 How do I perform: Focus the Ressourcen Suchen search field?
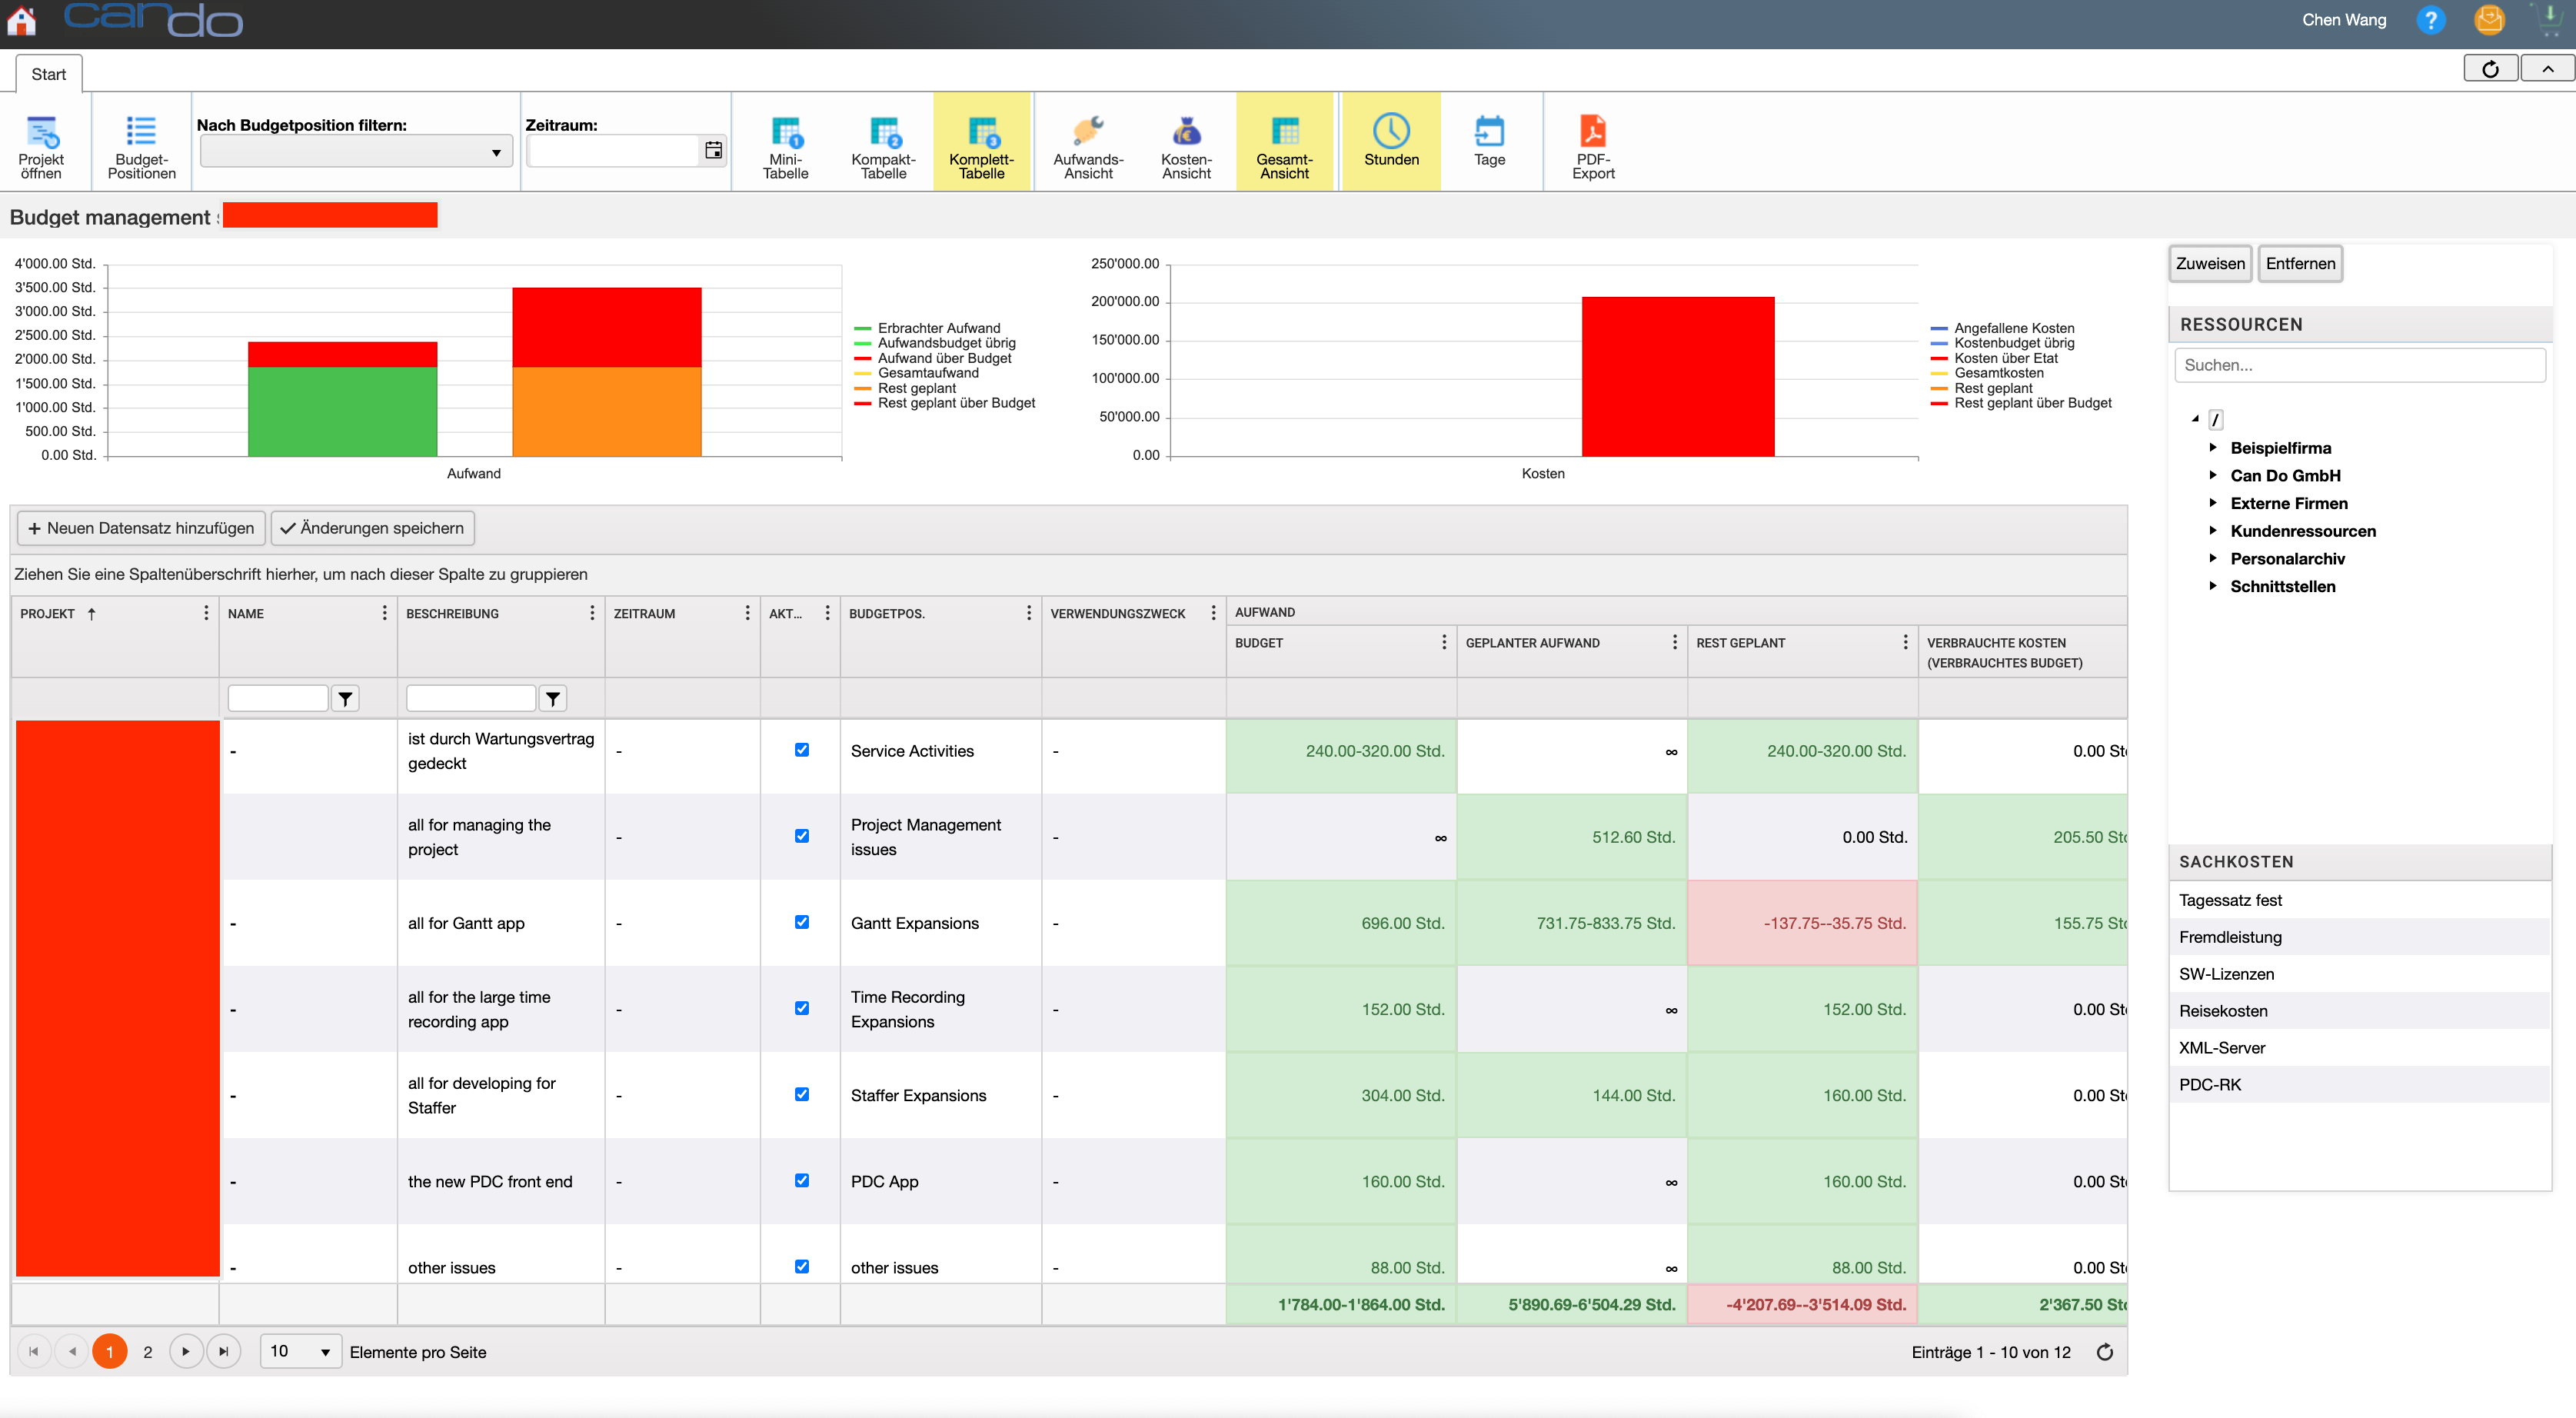coord(2359,365)
